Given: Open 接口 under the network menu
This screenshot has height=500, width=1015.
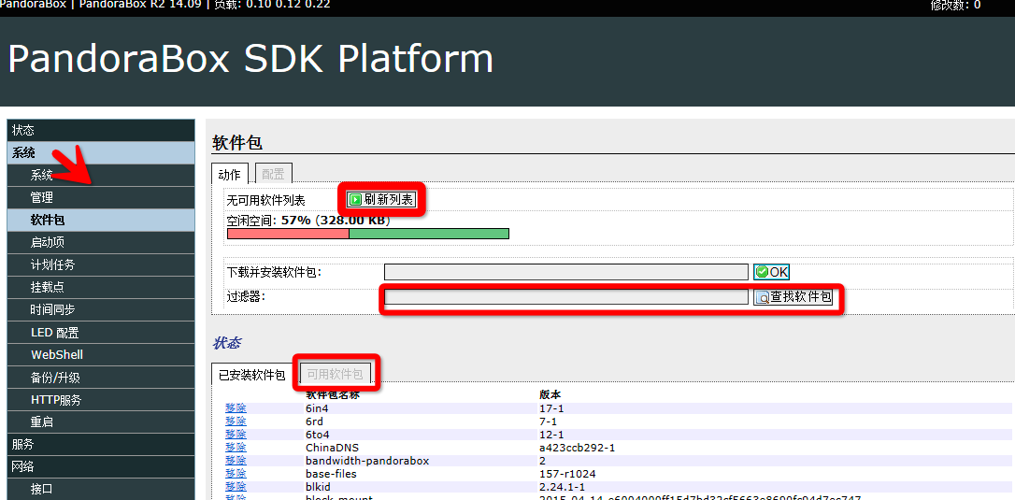Looking at the screenshot, I should (x=101, y=490).
